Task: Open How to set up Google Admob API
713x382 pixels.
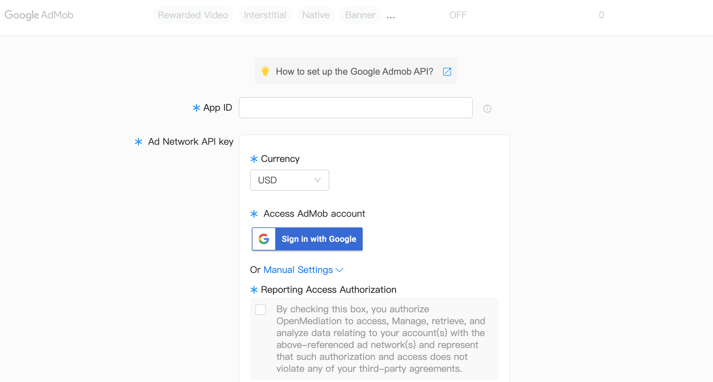Action: [x=355, y=71]
